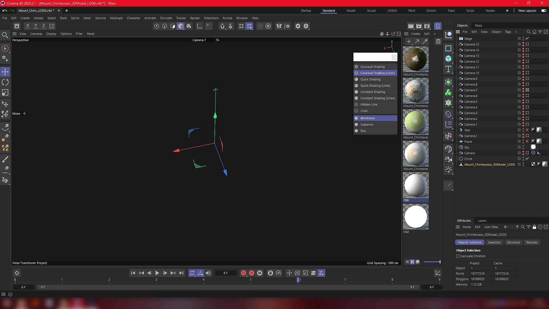549x309 pixels.
Task: Open the viewport Options dropdown menu
Action: 66,34
